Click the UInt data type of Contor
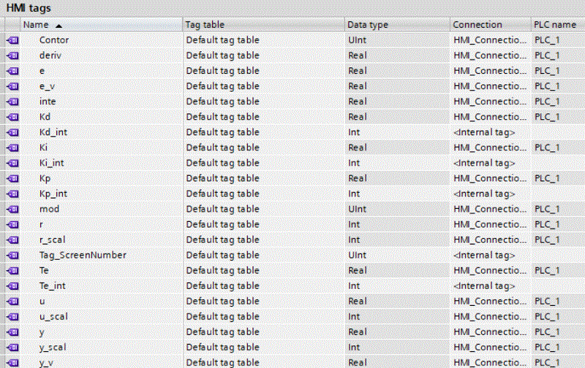The image size is (585, 368). (358, 40)
